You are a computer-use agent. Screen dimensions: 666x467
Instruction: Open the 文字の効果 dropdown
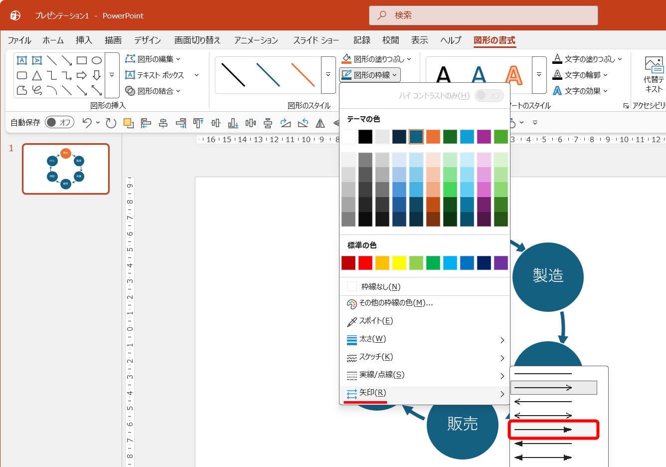click(581, 91)
